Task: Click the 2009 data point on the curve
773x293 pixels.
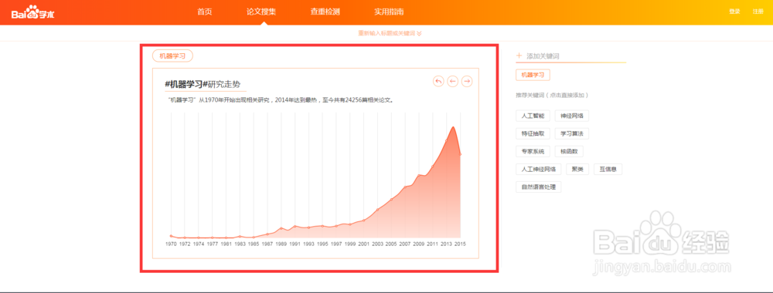Action: click(x=418, y=175)
